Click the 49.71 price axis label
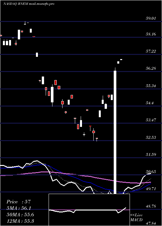The image size is (162, 226). pyautogui.click(x=151, y=189)
